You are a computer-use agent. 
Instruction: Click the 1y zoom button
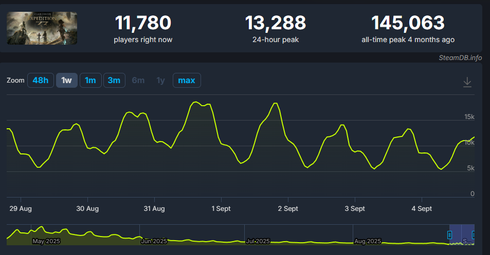coord(160,81)
